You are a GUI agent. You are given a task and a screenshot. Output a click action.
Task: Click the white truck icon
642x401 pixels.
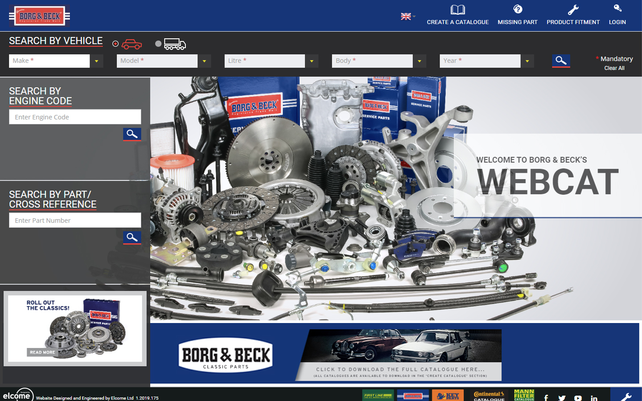(x=175, y=44)
